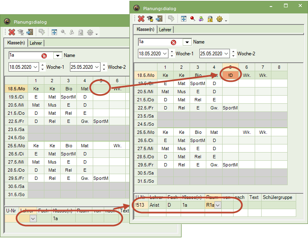This screenshot has width=308, height=238.
Task: Click the speech bubble lightning icon in the back window
Action: (42, 32)
